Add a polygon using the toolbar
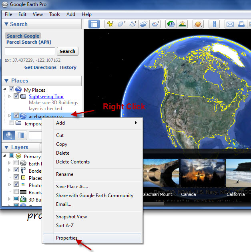The image size is (251, 252). coord(121,24)
